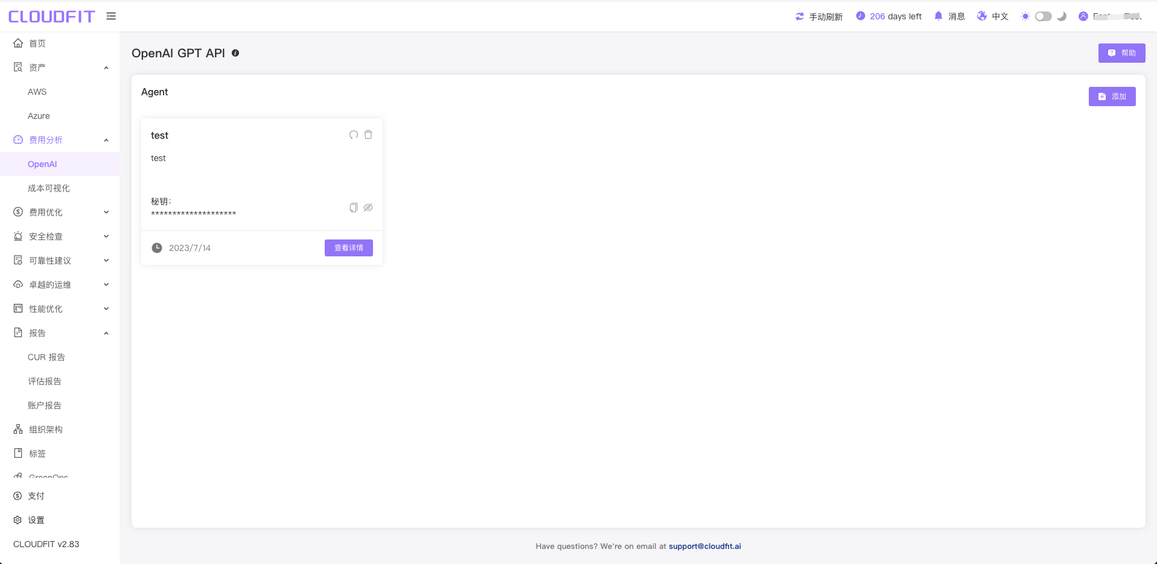Open the notifications bell icon

click(x=938, y=16)
